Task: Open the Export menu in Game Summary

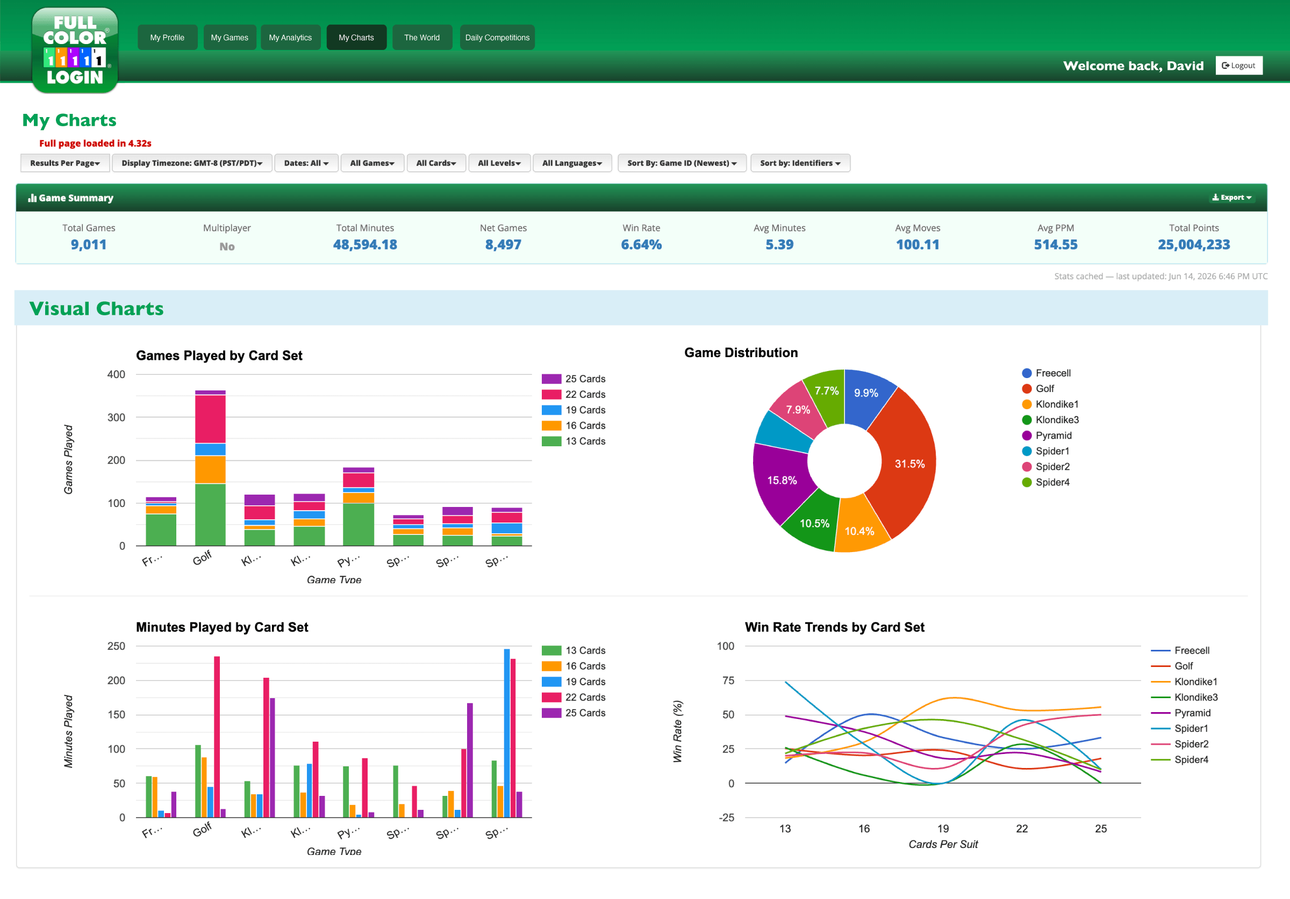Action: [x=1231, y=198]
